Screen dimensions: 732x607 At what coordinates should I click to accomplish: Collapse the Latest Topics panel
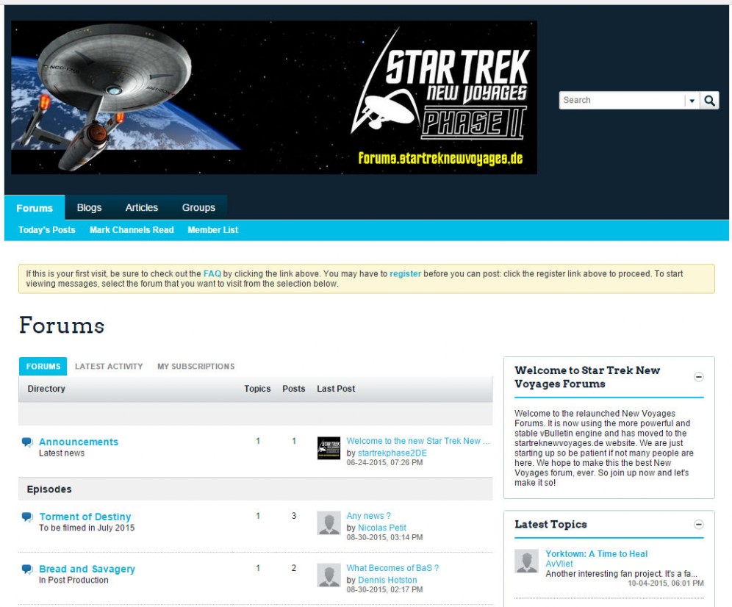[699, 525]
